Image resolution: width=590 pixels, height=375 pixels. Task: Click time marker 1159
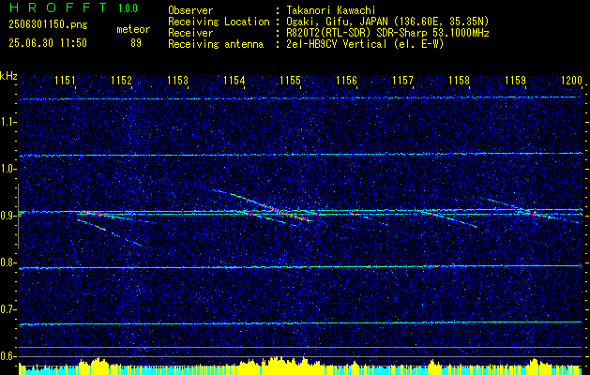click(x=515, y=80)
